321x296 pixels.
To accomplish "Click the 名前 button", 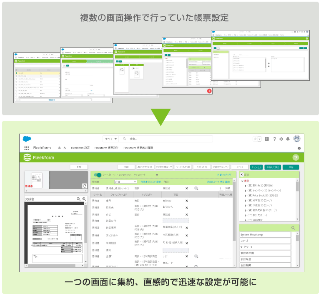I will coord(126,167).
